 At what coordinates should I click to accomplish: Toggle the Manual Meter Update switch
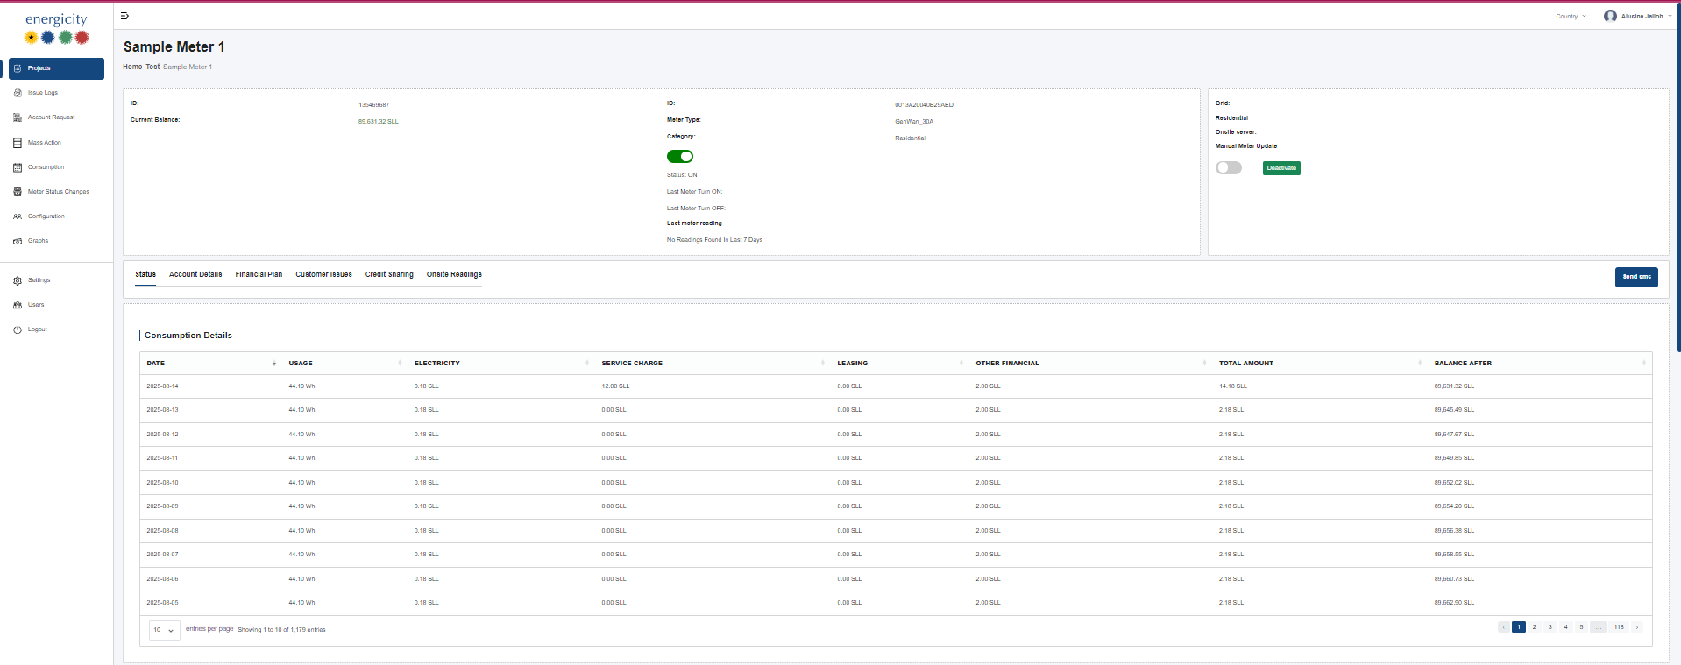(x=1229, y=168)
